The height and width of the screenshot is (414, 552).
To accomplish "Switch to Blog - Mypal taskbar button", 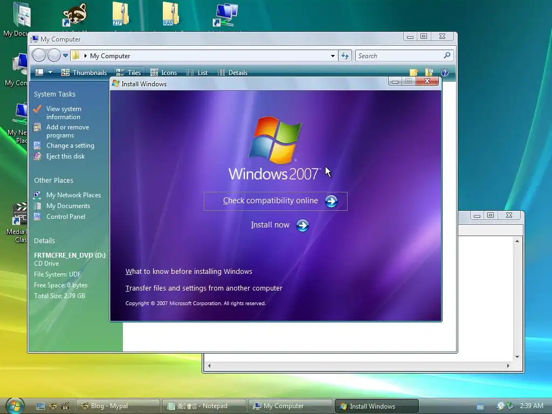I will coord(118,406).
